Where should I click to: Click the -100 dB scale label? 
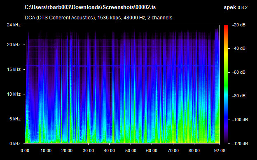pos(240,120)
